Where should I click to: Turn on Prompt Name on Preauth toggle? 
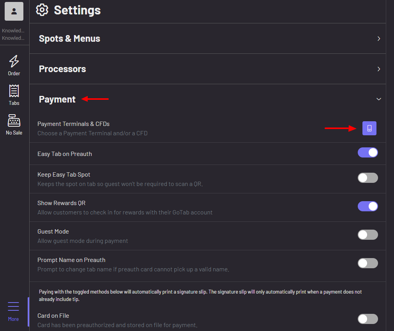point(367,263)
